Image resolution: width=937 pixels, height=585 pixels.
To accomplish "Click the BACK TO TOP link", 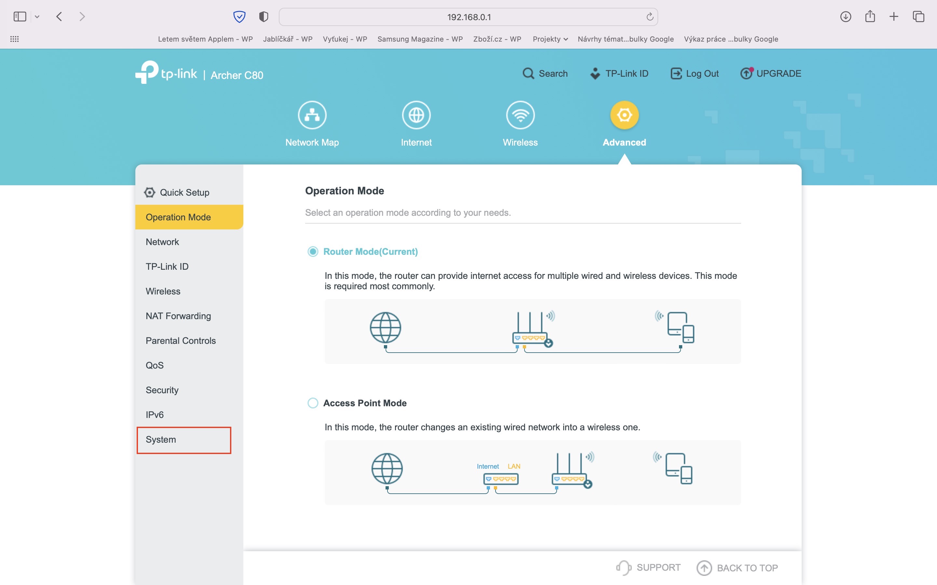I will 737,567.
